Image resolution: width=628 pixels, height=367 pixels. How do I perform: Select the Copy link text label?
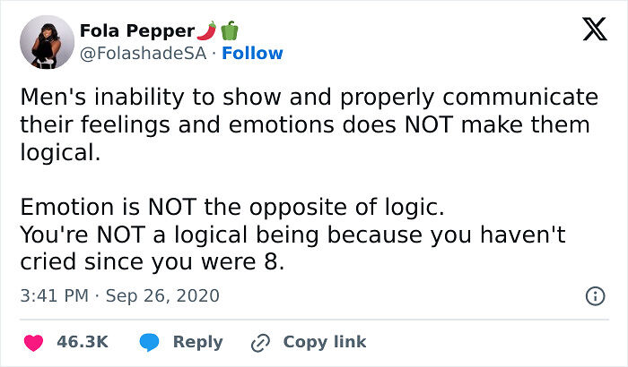[x=325, y=342]
